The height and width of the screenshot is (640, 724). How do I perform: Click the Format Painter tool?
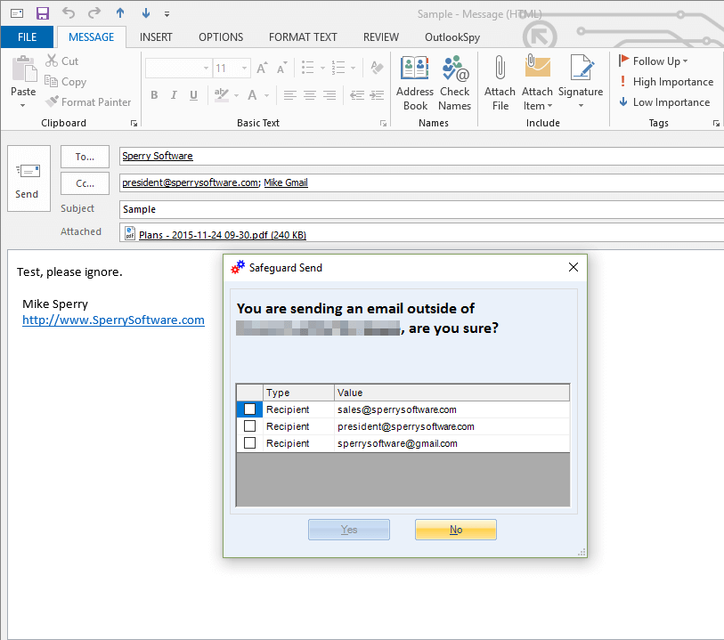(x=88, y=101)
